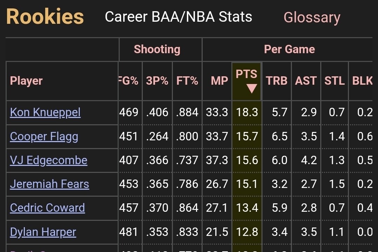Sort by the MP column header
The image size is (378, 252).
[219, 81]
